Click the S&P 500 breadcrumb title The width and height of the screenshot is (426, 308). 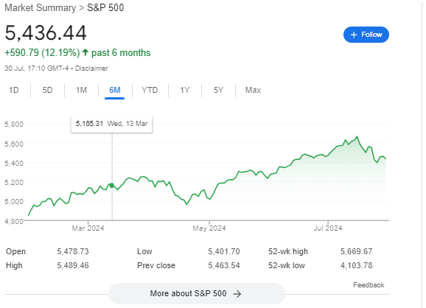[105, 8]
